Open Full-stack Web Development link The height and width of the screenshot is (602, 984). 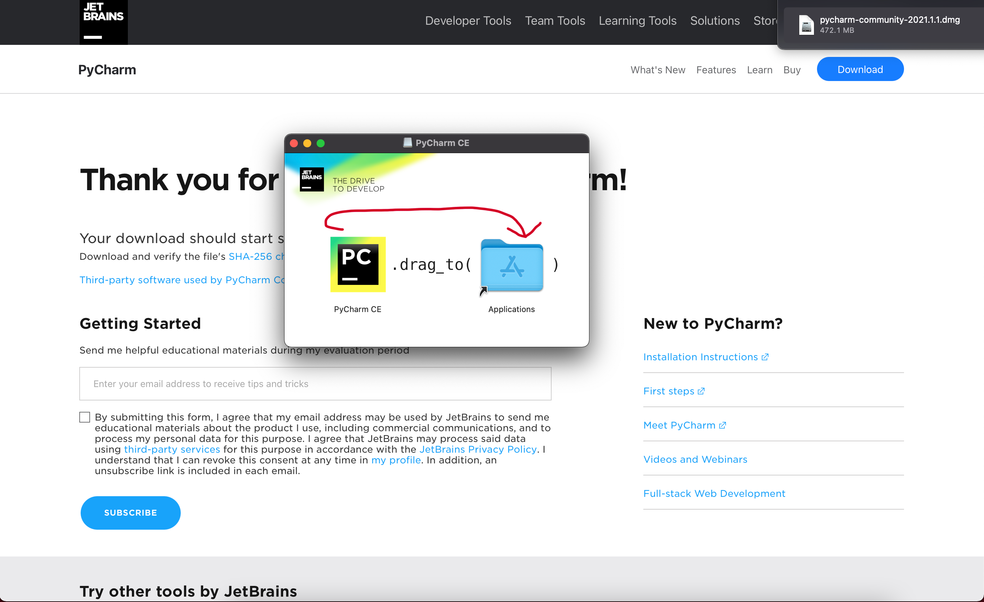pyautogui.click(x=714, y=493)
